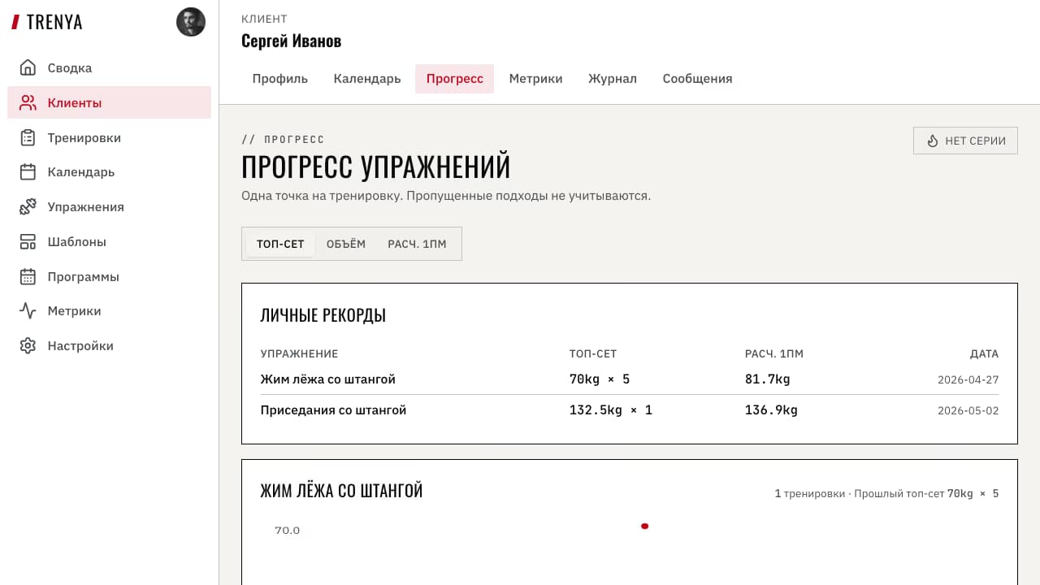
Task: Click the УПРАЖНЕНИЕ column header
Action: coord(299,354)
